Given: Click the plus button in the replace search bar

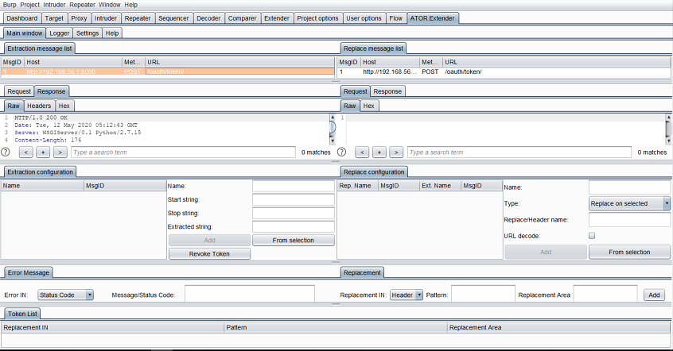Looking at the screenshot, I should pyautogui.click(x=379, y=152).
